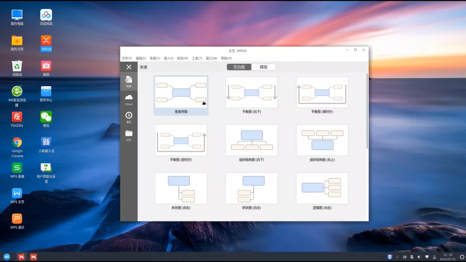Viewport: 466px width, 262px height.
Task: Select the 新建 (New) sidebar icon
Action: pos(129,81)
